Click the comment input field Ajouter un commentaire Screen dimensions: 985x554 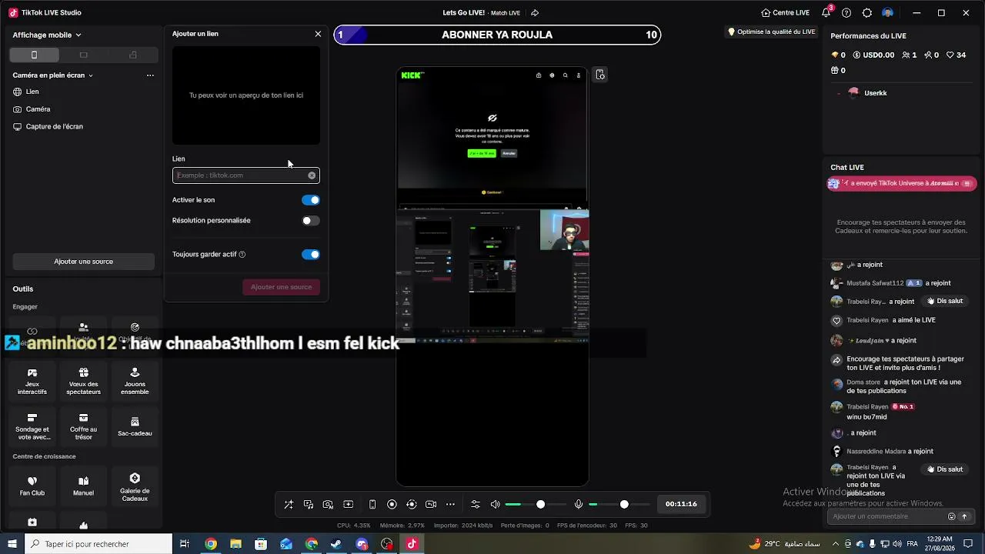tap(888, 516)
